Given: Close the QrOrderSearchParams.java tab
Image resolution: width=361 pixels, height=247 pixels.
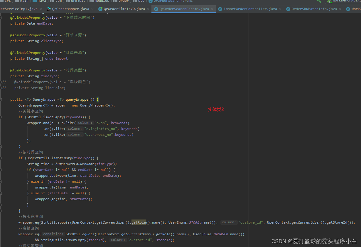Looking at the screenshot, I should pyautogui.click(x=212, y=9).
